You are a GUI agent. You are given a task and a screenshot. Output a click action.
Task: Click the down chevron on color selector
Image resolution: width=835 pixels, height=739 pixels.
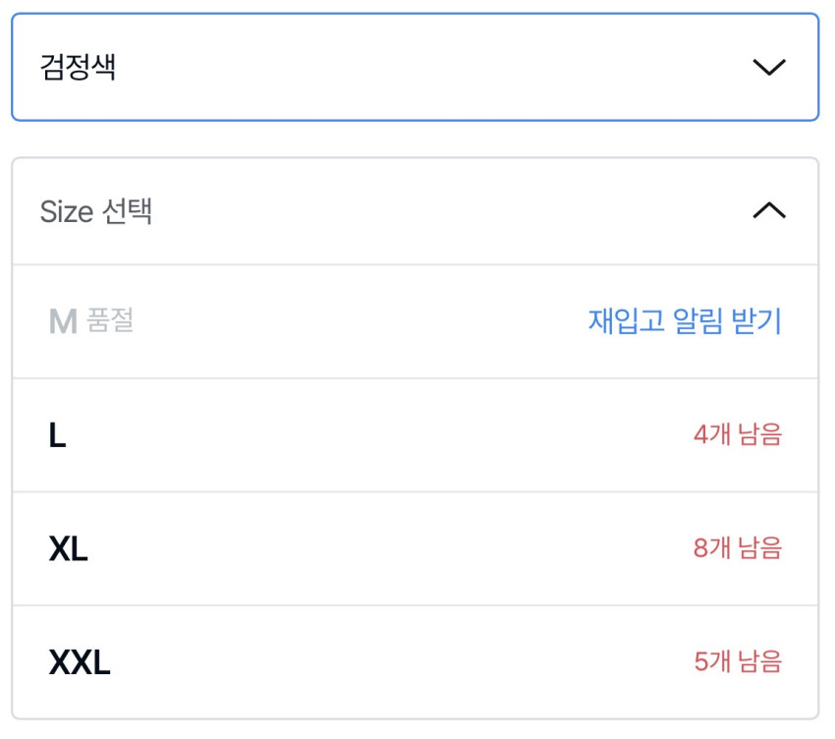(x=768, y=67)
